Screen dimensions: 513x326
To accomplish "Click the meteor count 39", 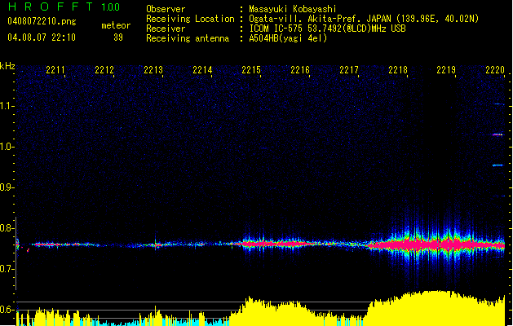I will click(x=118, y=37).
